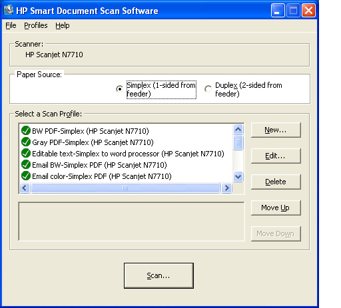The width and height of the screenshot is (341, 308).
Task: Click the Email color-Simplex PDF checkmark icon
Action: click(26, 176)
